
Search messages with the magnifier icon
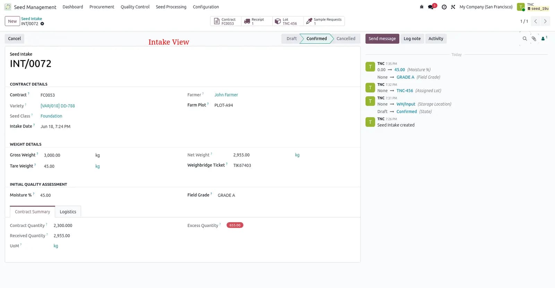[x=525, y=39]
